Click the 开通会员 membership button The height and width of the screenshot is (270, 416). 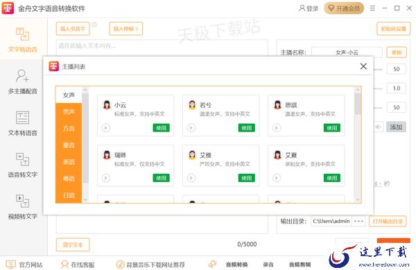tap(344, 8)
